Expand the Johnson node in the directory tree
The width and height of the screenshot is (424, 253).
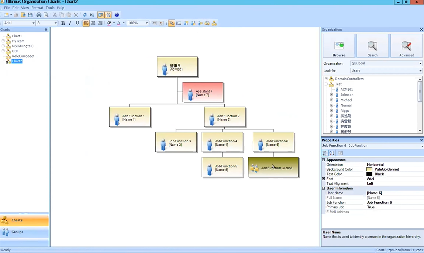331,95
